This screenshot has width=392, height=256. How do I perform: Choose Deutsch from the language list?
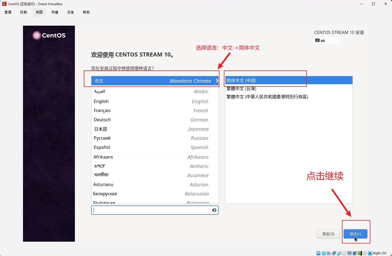point(155,120)
